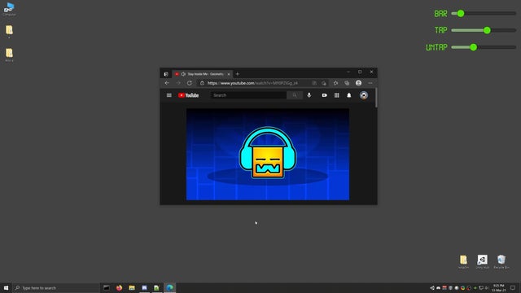This screenshot has height=293, width=521.
Task: Start voice search with the microphone icon
Action: click(309, 95)
